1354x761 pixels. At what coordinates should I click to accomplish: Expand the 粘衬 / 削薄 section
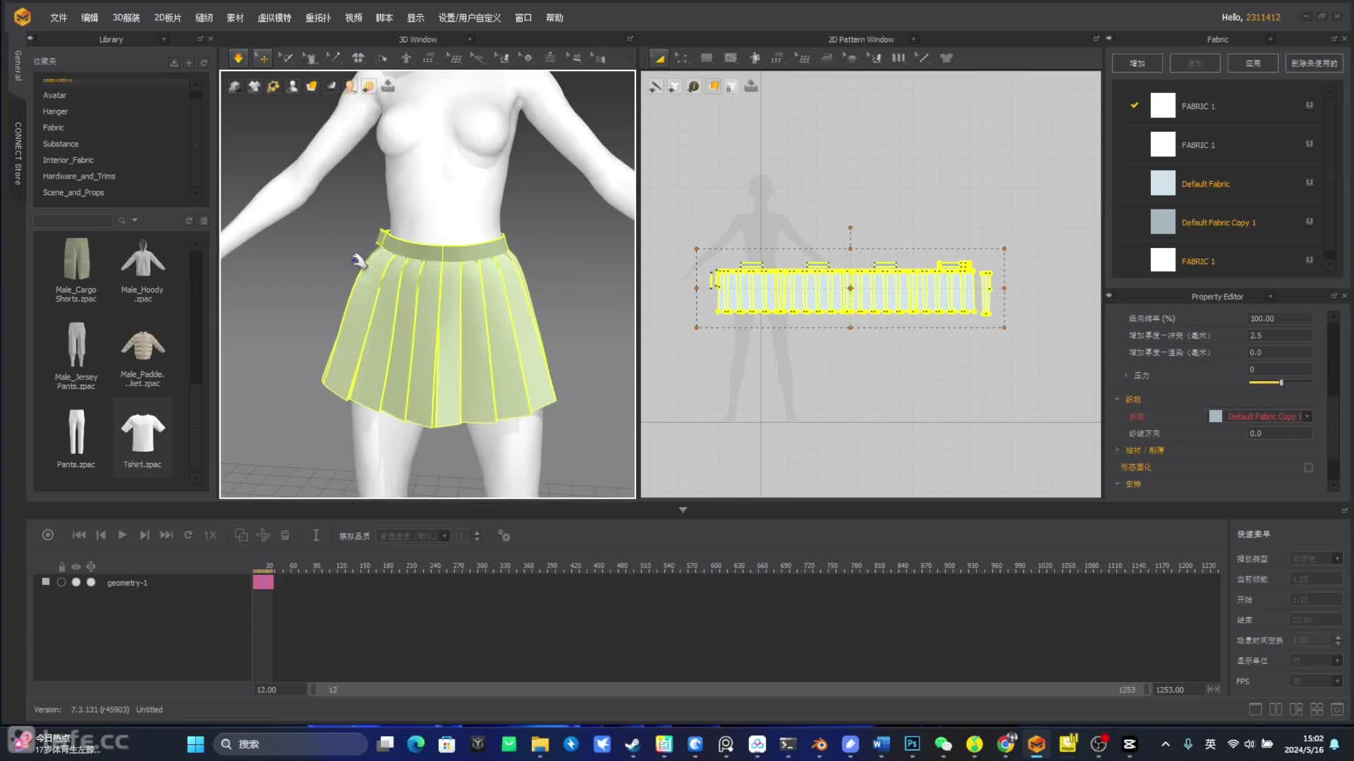(x=1118, y=450)
